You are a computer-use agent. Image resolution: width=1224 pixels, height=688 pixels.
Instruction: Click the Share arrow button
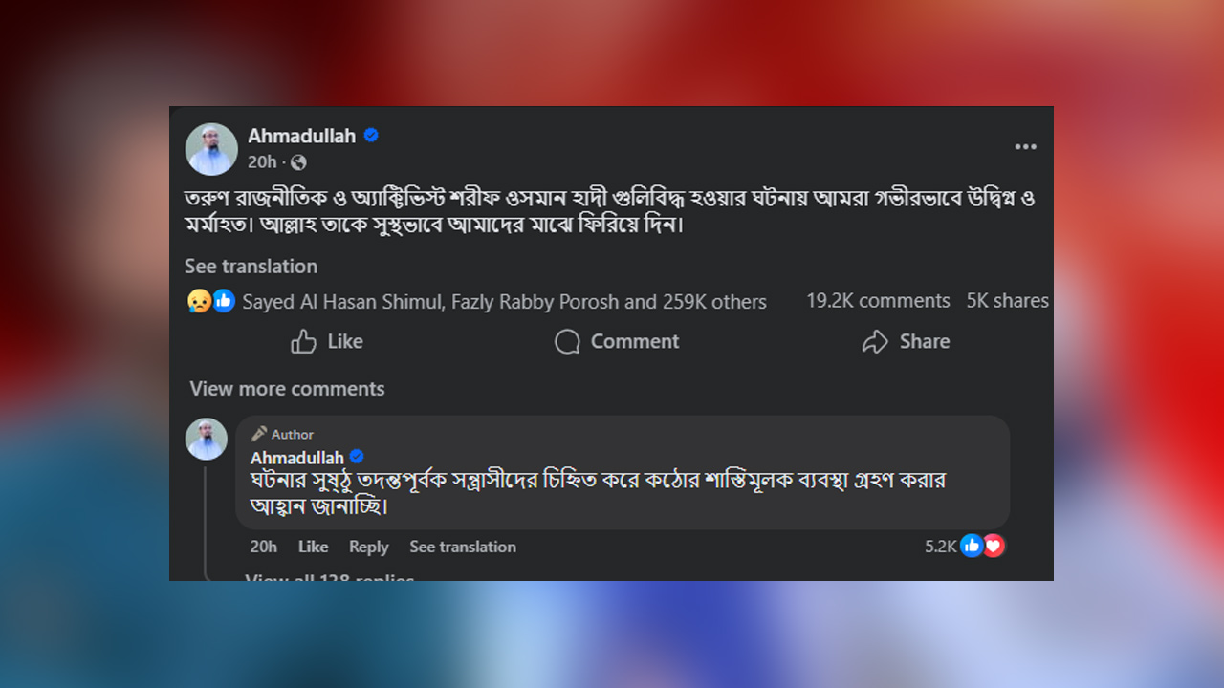[x=906, y=341]
